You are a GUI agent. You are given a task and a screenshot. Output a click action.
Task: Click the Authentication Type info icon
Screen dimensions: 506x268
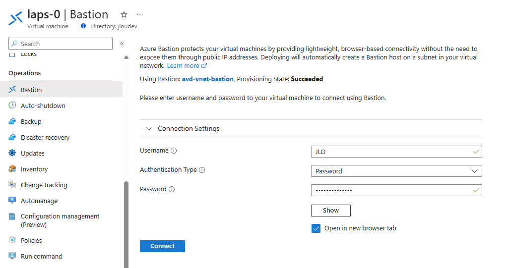coord(202,170)
